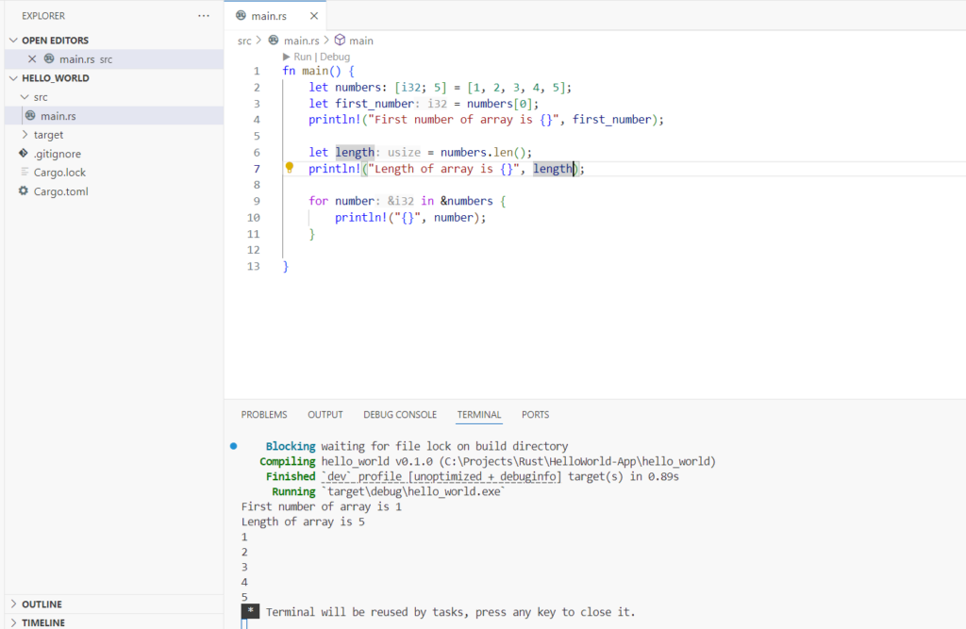Expand the target folder
966x629 pixels.
point(25,134)
